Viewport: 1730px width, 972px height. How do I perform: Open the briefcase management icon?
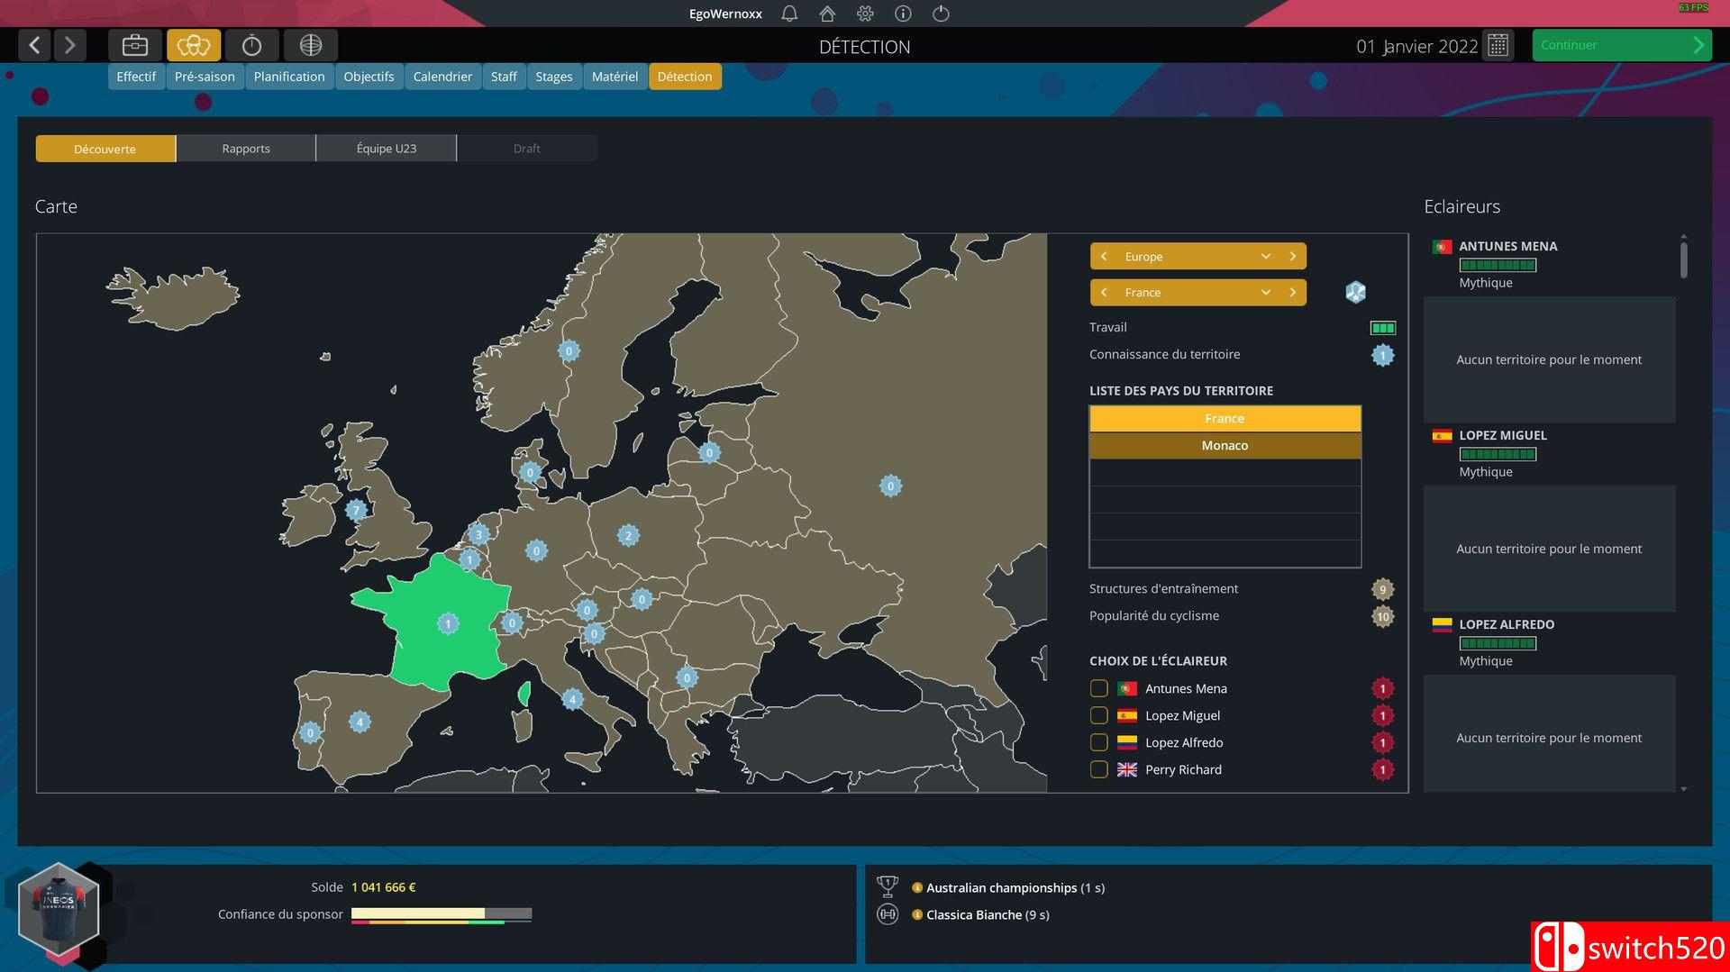click(135, 45)
